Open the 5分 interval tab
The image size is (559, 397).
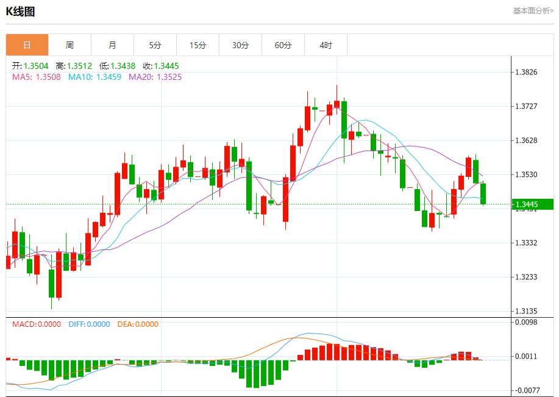(155, 45)
